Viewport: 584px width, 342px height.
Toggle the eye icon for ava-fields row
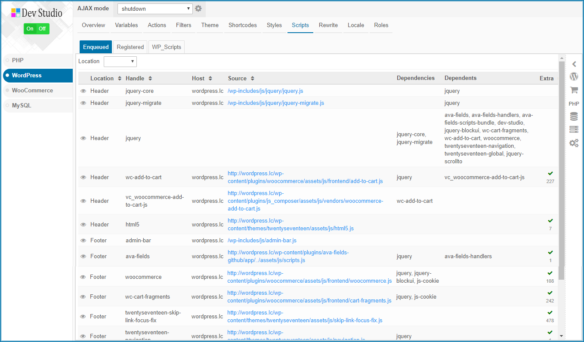point(83,256)
